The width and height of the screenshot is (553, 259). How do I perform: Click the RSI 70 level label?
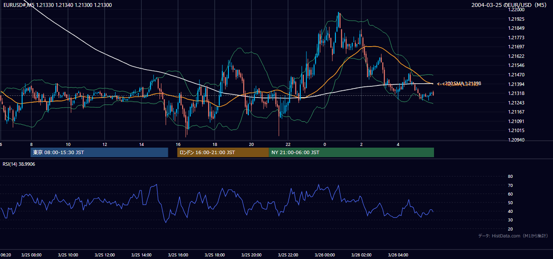510,185
